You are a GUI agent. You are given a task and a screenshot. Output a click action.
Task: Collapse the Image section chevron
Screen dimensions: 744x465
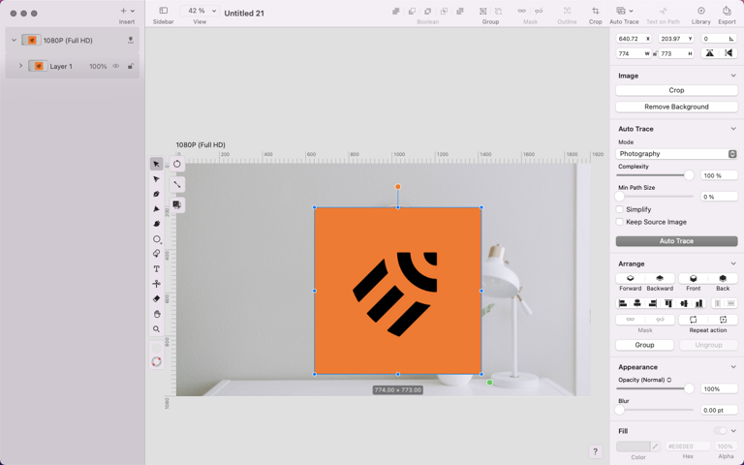point(733,76)
